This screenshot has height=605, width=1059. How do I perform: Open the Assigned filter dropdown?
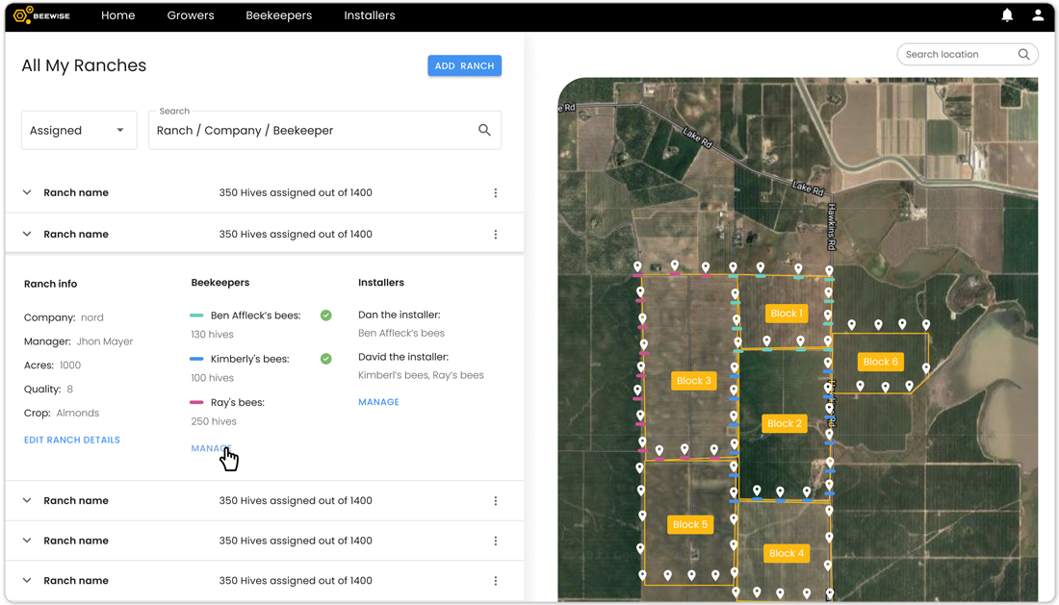(x=79, y=131)
